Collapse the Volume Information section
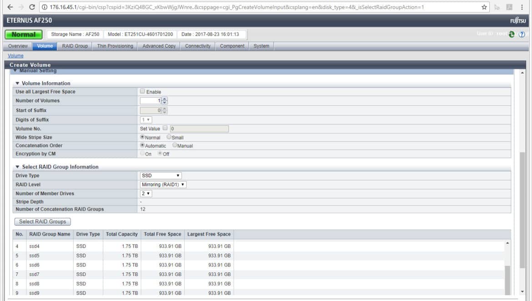This screenshot has height=301, width=532. 17,83
